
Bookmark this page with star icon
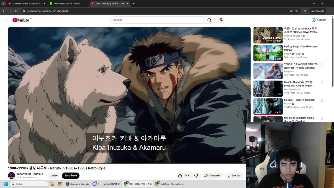(x=297, y=11)
